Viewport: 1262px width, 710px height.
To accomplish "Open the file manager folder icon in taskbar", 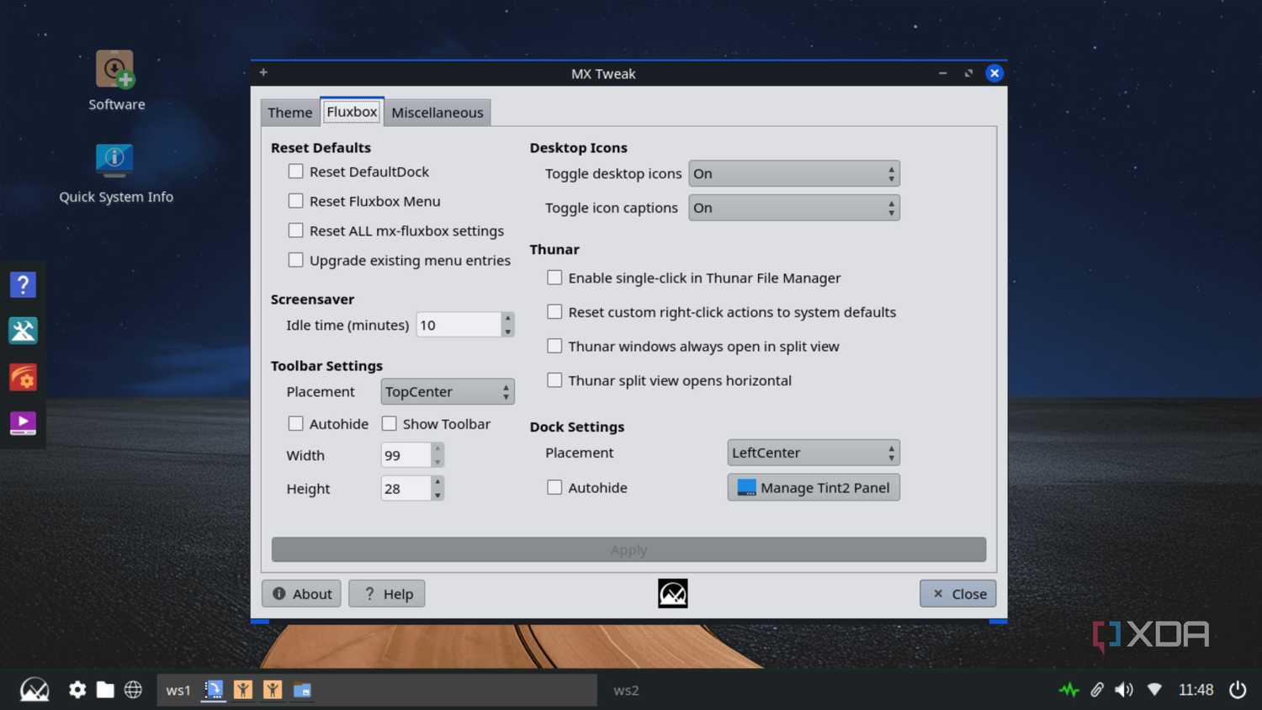I will [105, 690].
